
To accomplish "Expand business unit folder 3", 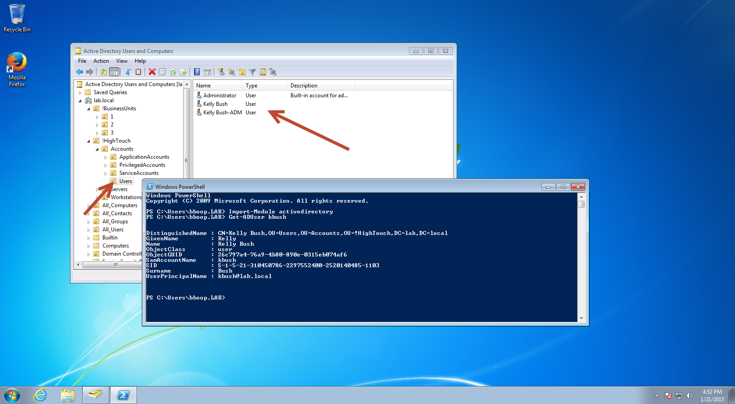I will pos(97,133).
